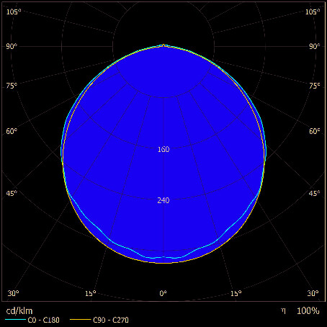Select the C0 - C180 legend label
The width and height of the screenshot is (327, 327).
click(43, 320)
